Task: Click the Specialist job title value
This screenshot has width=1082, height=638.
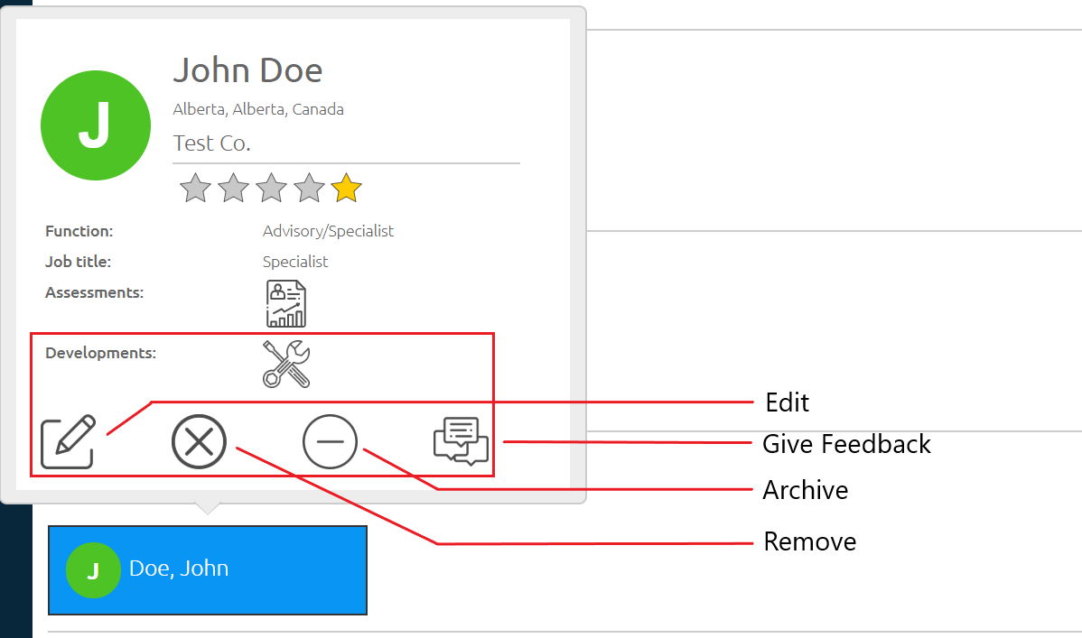Action: [x=295, y=262]
